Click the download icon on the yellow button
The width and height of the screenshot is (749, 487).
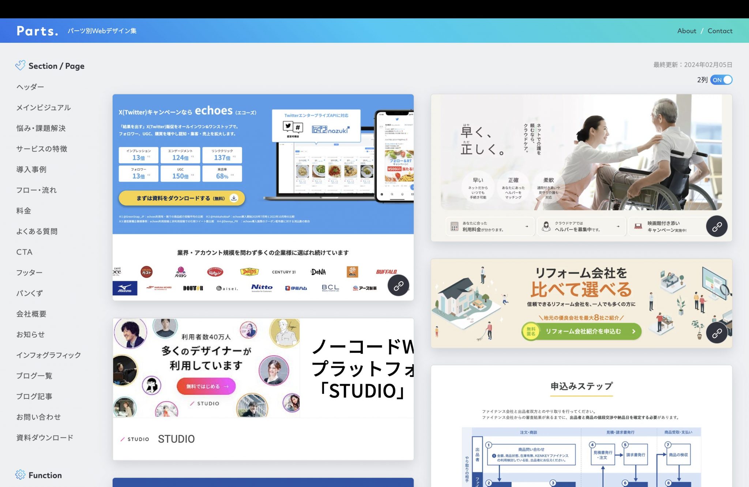pos(234,198)
